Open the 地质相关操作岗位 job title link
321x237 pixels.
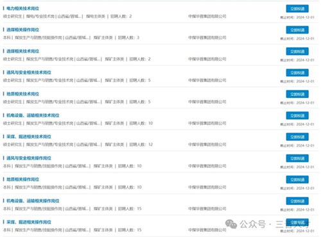click(23, 179)
